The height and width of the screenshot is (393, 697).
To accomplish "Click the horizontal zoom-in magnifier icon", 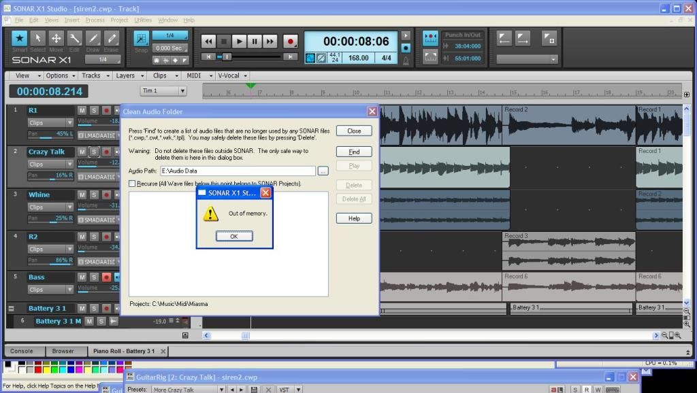I will click(678, 336).
